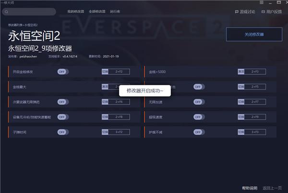Click the 永恒空间2_9项修改器 subtitle
288x193 pixels.
tap(40, 48)
